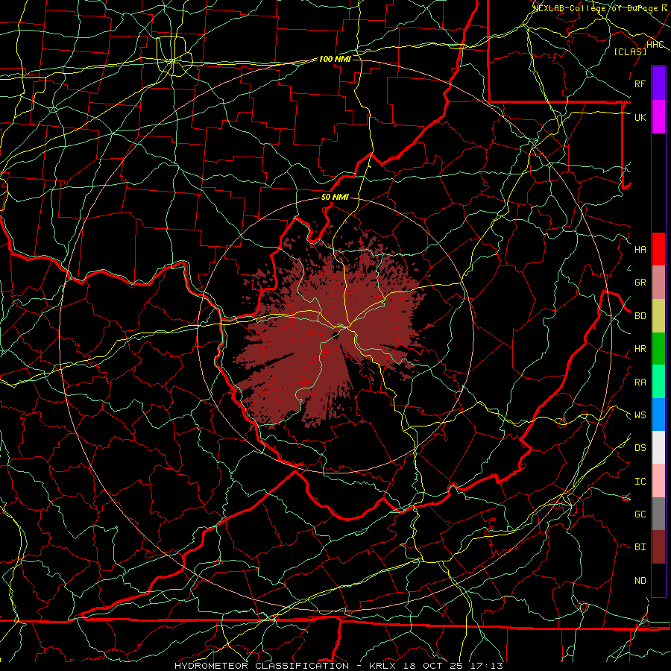Click the RF purple legend swatch

658,84
